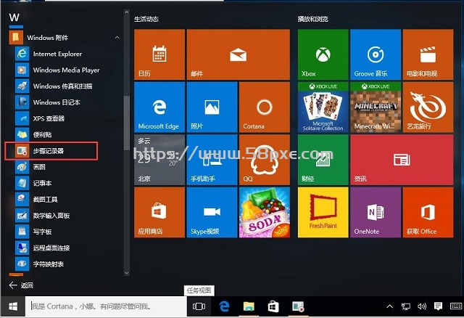Open Edge from the taskbar
The image size is (464, 318).
224,306
